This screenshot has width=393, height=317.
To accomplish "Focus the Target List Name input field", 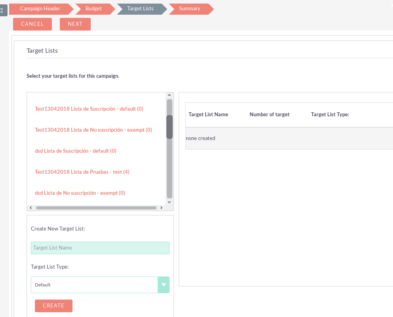I will coord(100,248).
